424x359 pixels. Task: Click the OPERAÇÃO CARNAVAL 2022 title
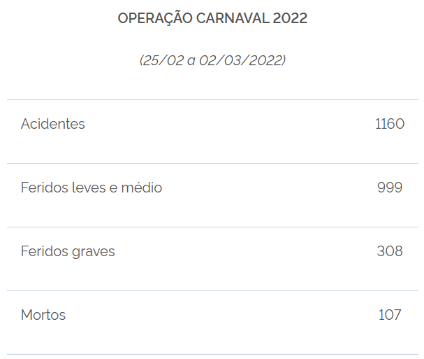[212, 18]
